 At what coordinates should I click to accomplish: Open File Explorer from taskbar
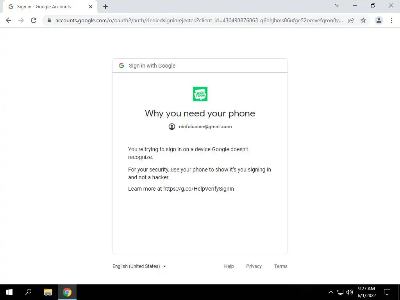click(x=48, y=292)
